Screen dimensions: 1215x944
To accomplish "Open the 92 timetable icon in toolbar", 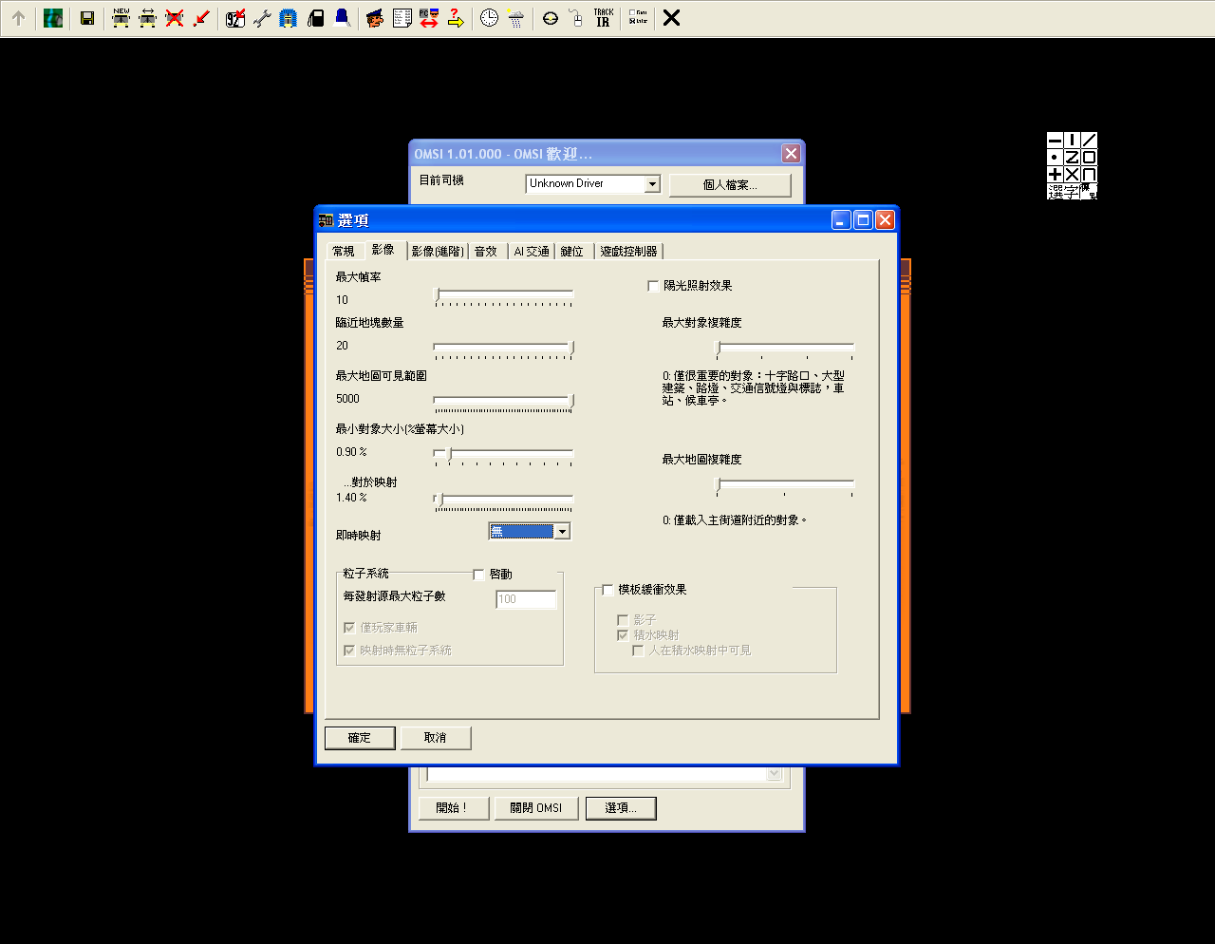I will coord(235,18).
